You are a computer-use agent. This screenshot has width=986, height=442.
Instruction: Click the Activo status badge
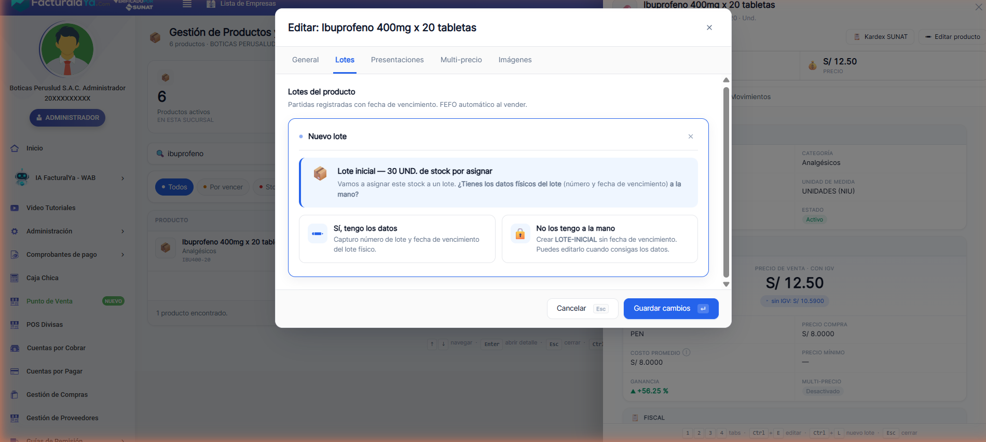pyautogui.click(x=814, y=219)
